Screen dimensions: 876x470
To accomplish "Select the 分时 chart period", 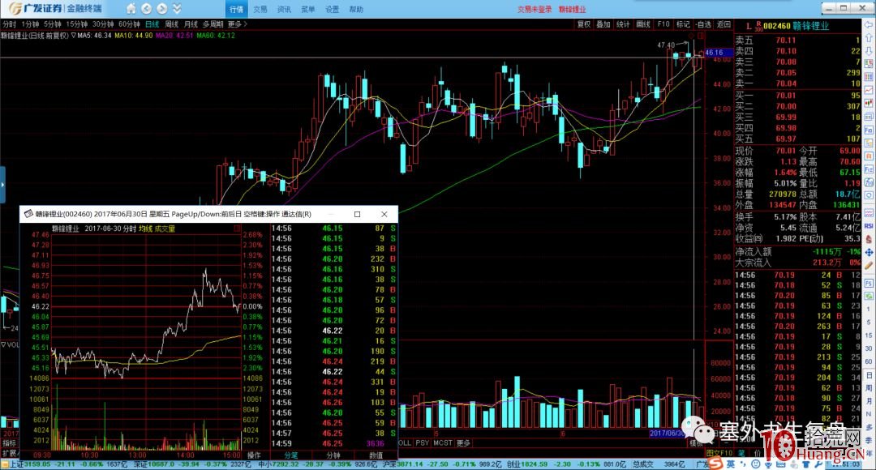I will click(9, 24).
